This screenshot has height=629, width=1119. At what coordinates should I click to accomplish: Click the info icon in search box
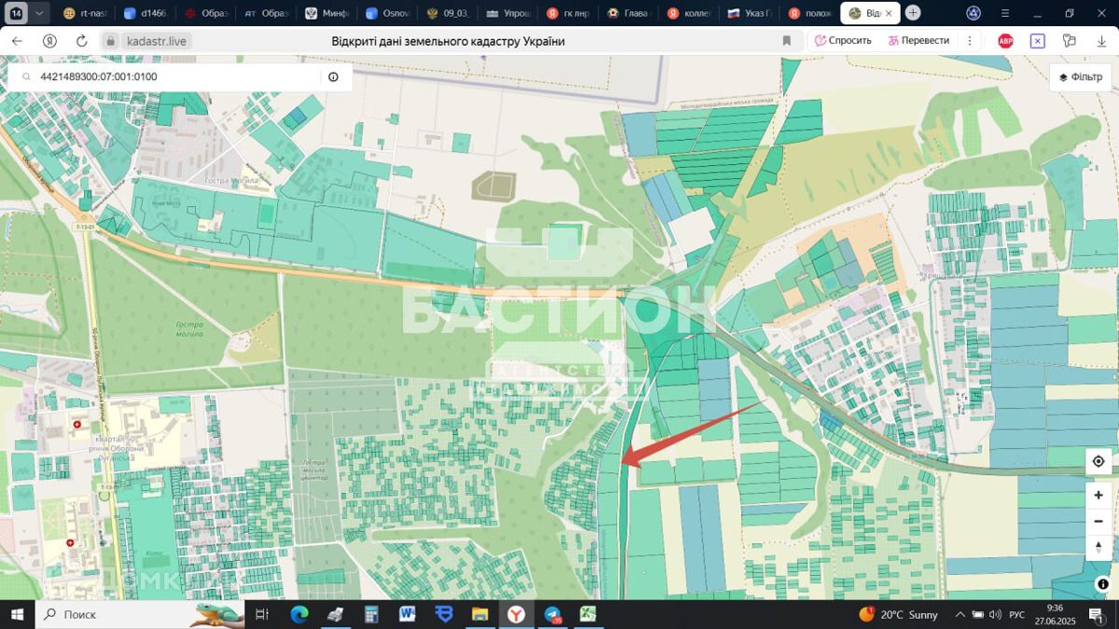(x=333, y=77)
